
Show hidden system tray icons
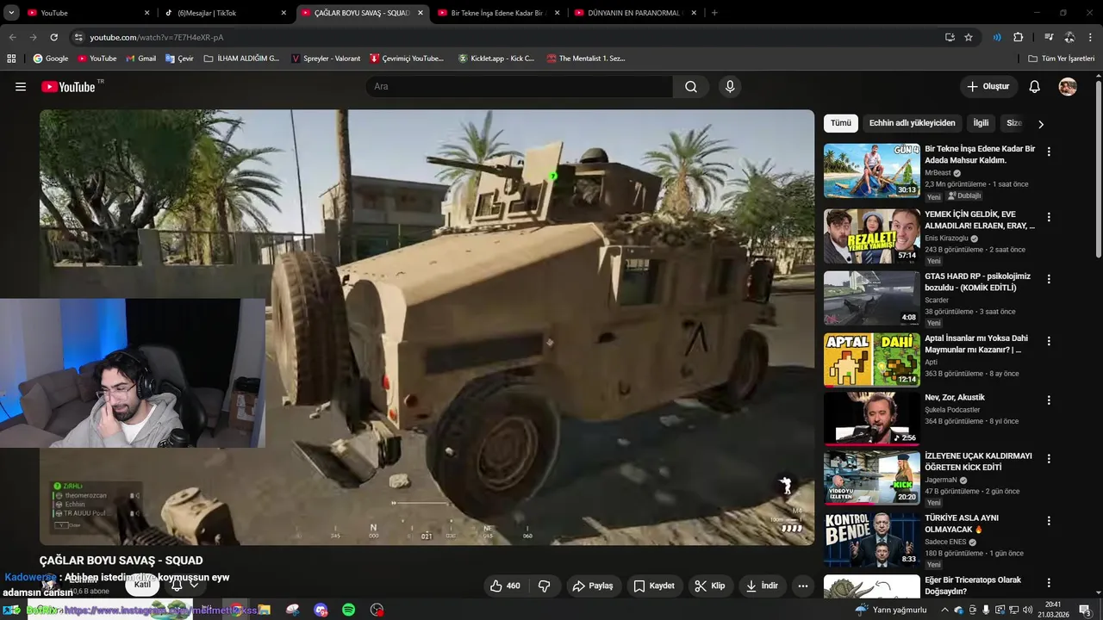point(945,610)
